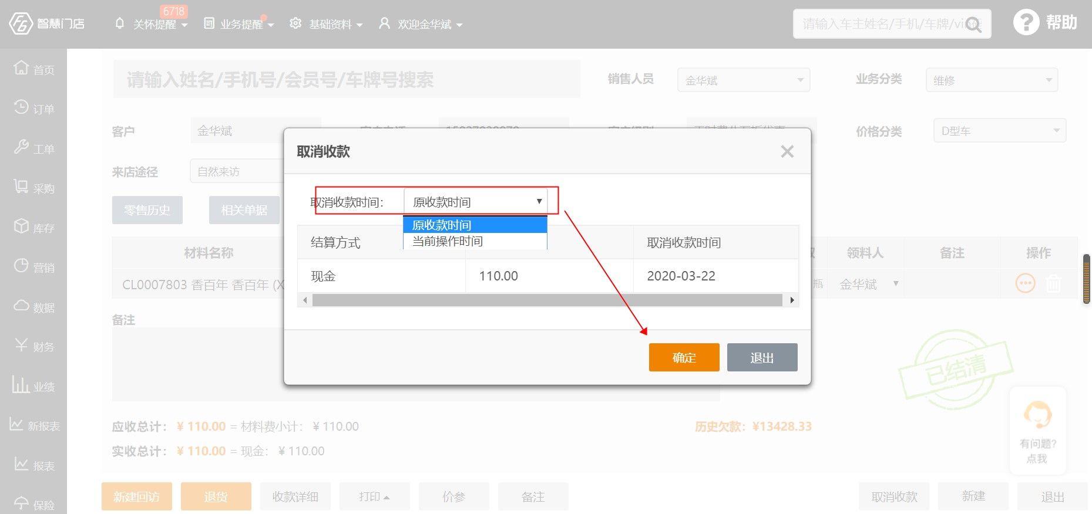
Task: Click the right arrow of dialog scrollbar
Action: (x=792, y=300)
